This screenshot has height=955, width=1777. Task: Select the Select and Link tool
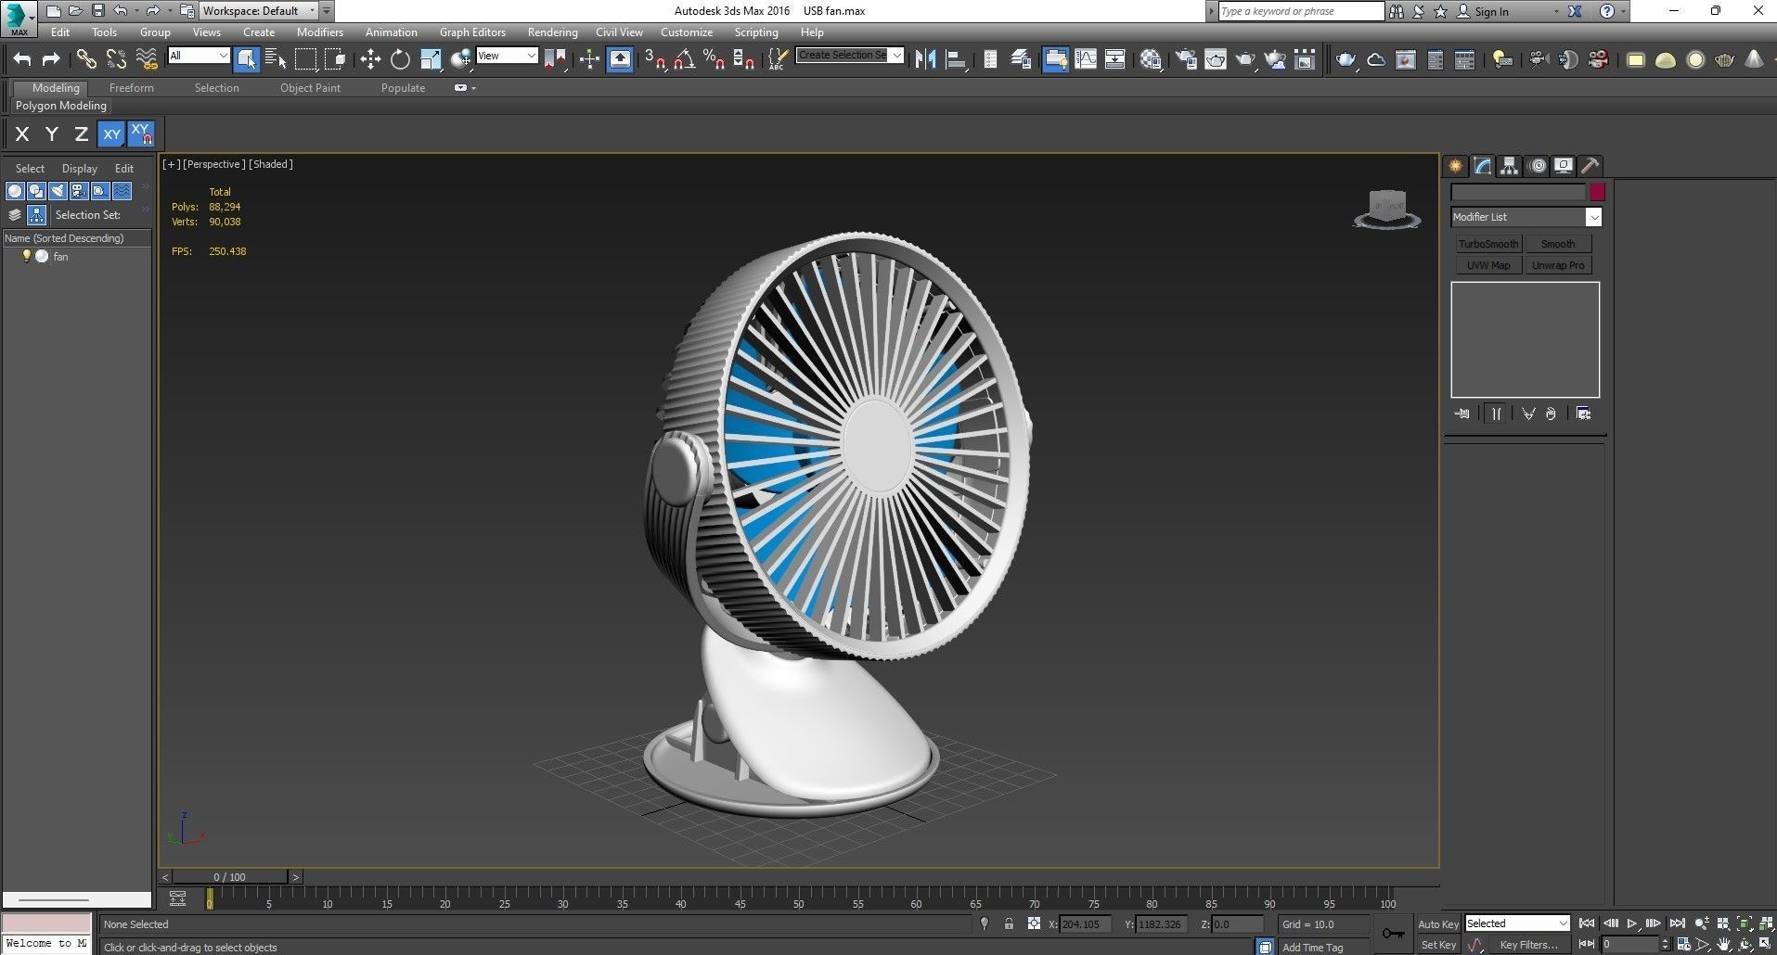85,59
